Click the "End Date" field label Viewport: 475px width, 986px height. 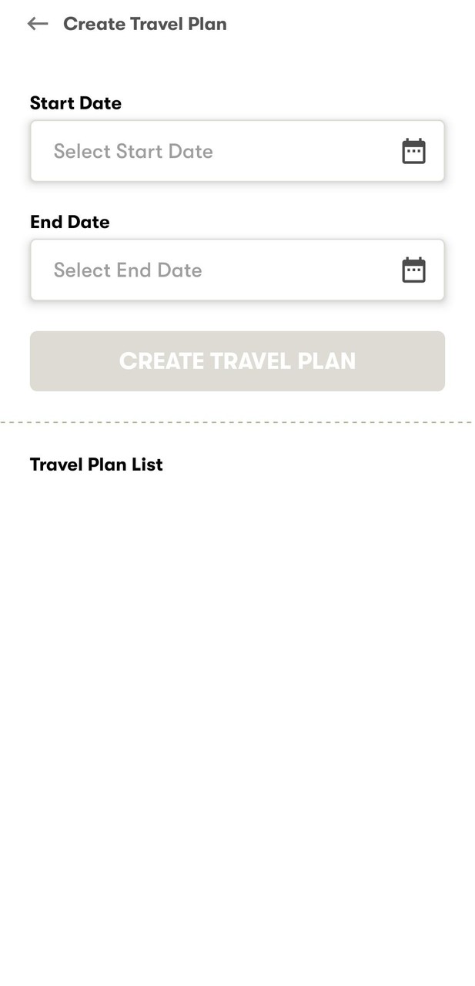(69, 222)
